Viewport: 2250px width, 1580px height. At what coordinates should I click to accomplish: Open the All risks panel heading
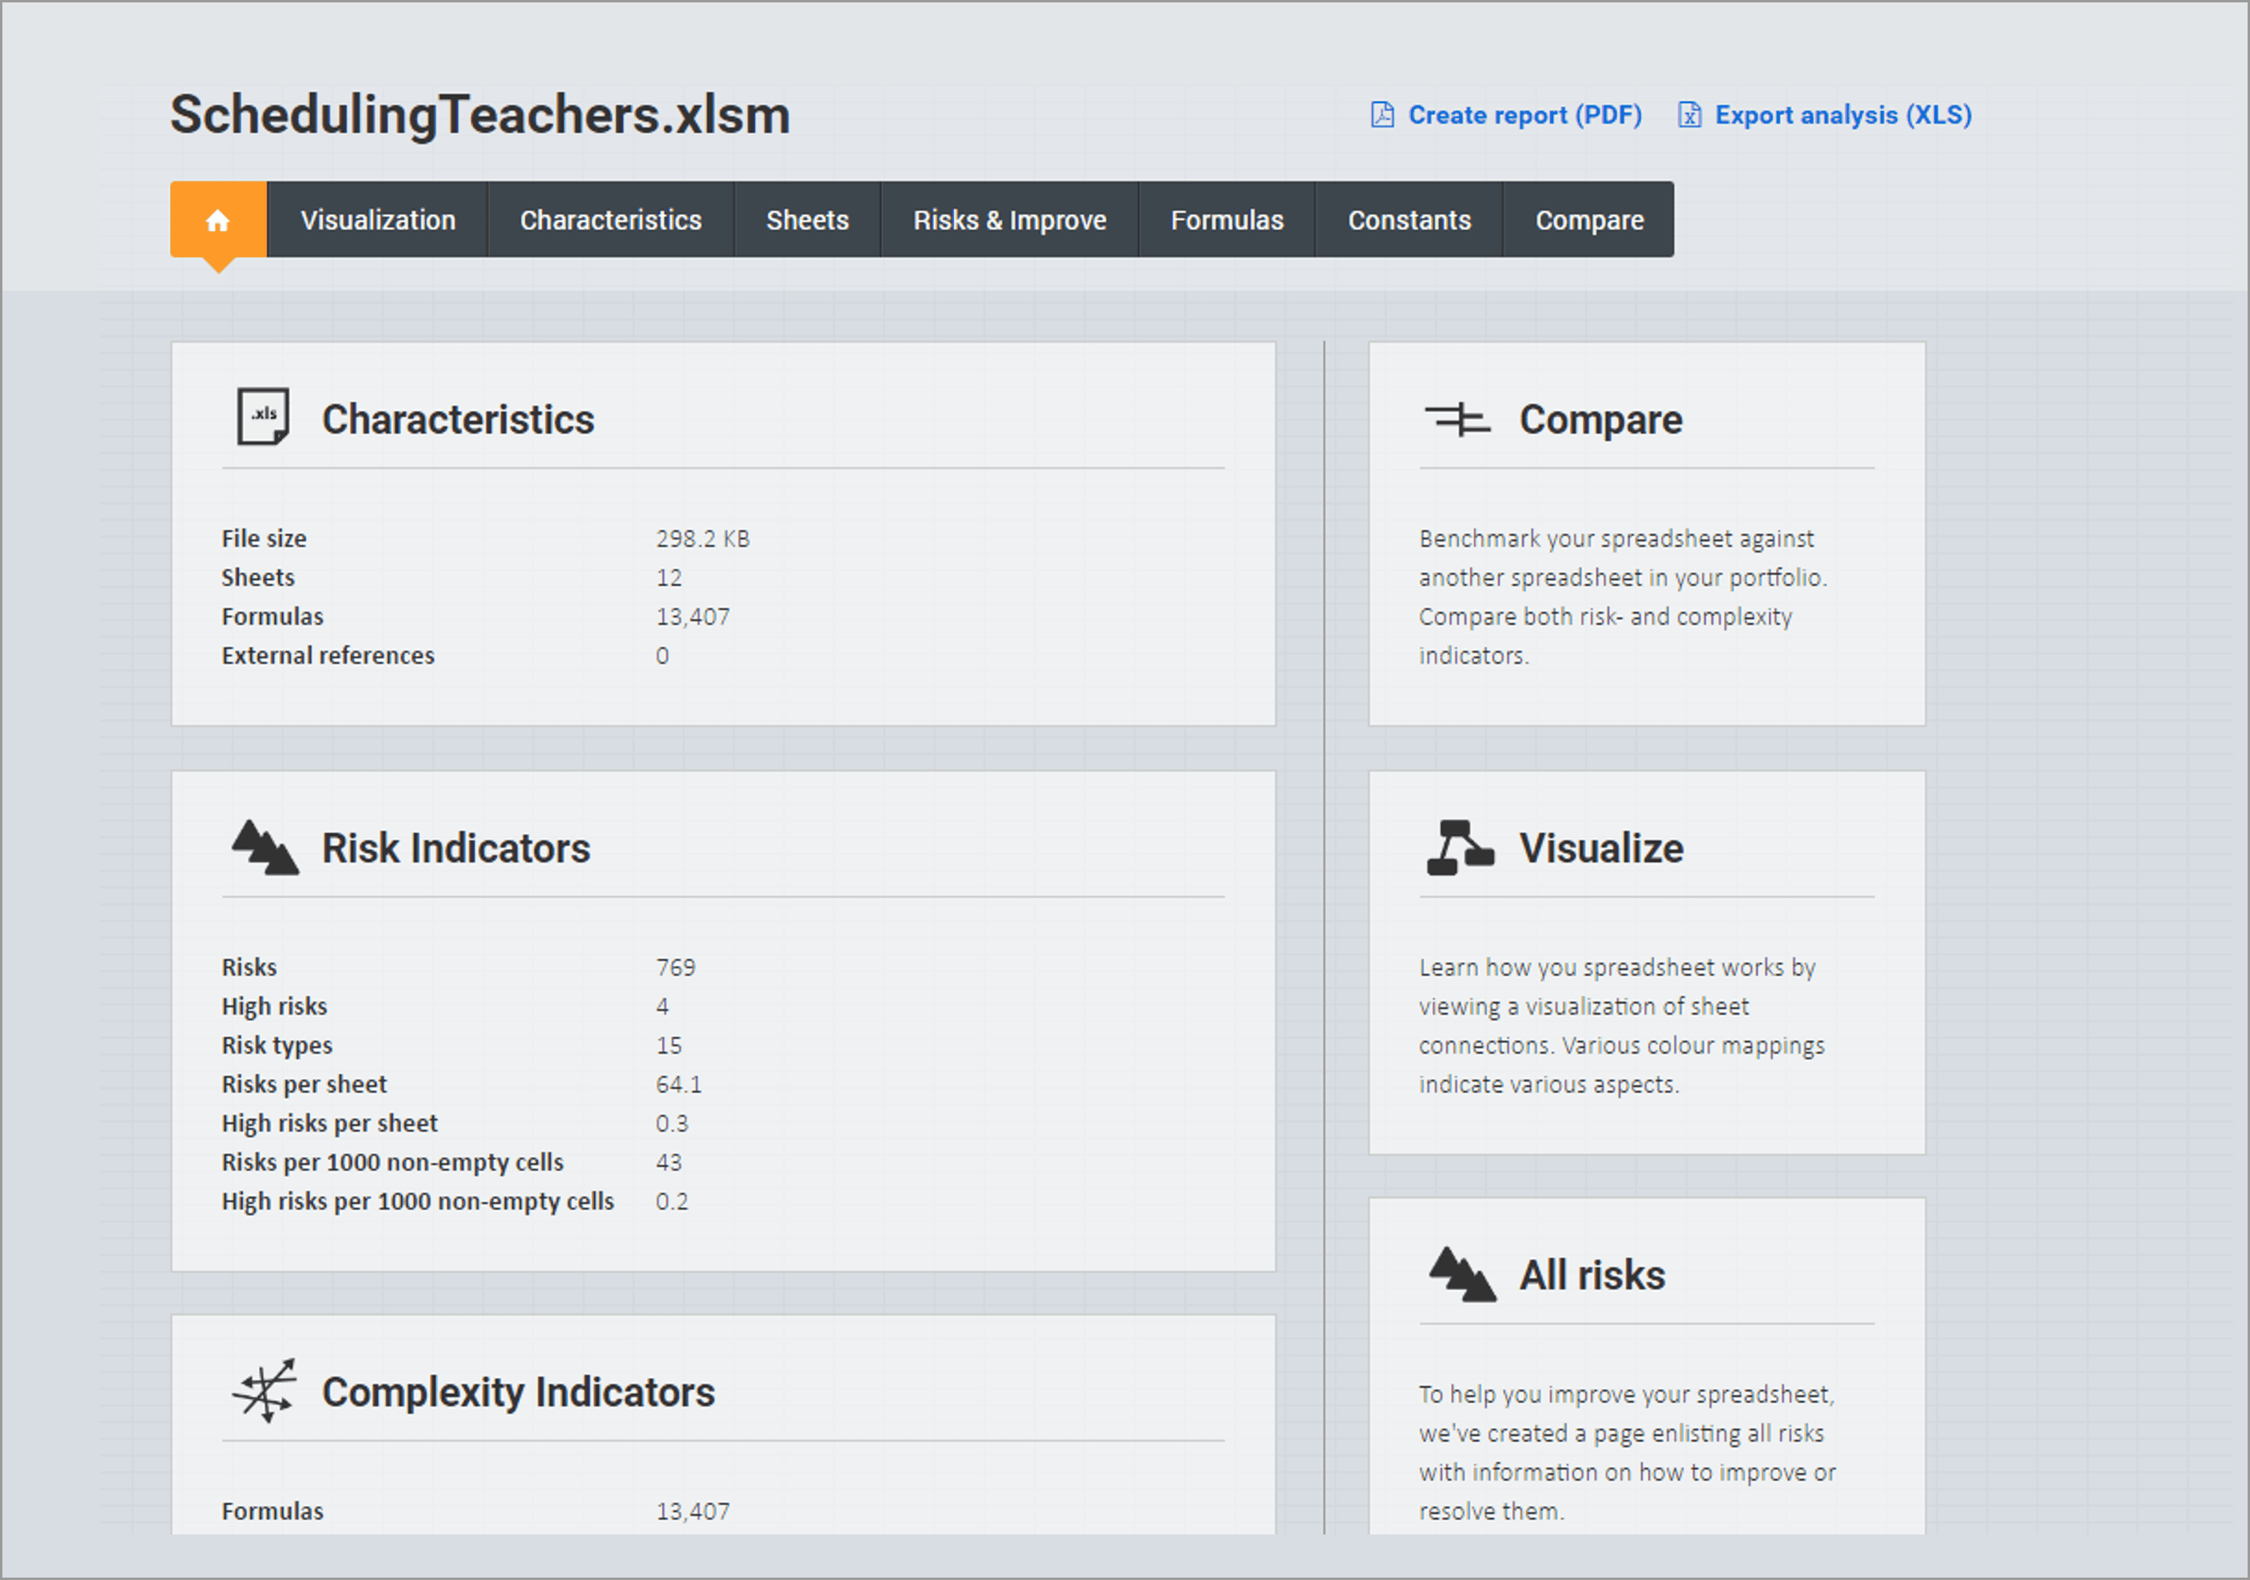1592,1274
